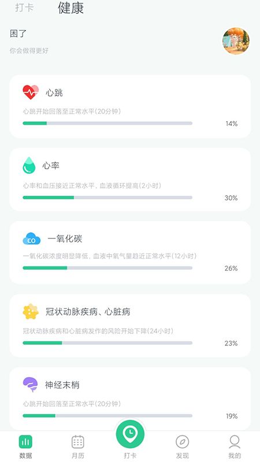Tap the 一氧化碳 description text
Viewport: 260px width, 462px height.
(110, 256)
